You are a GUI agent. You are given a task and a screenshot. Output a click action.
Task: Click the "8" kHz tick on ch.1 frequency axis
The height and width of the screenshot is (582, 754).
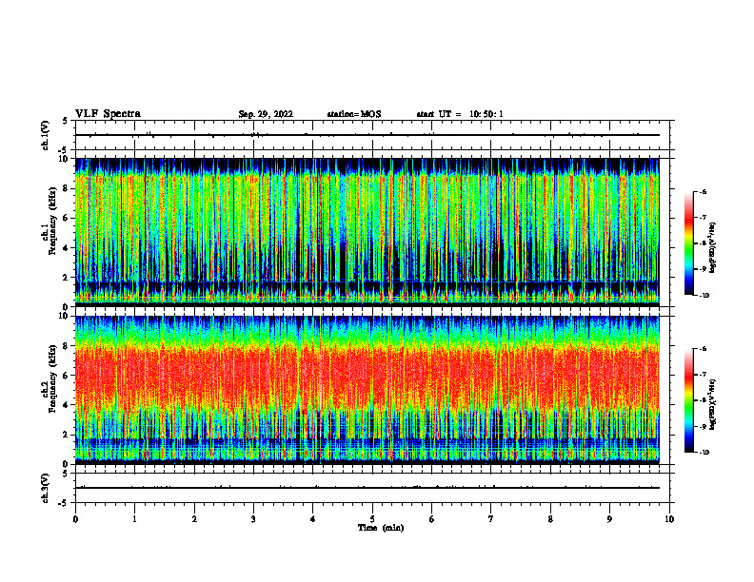(67, 188)
